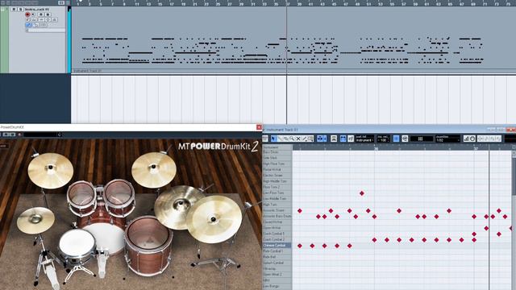Close the MT Power Drum Kit window
This screenshot has height=290, width=516.
(x=259, y=127)
